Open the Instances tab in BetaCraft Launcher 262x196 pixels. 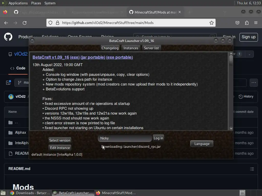pyautogui.click(x=131, y=48)
